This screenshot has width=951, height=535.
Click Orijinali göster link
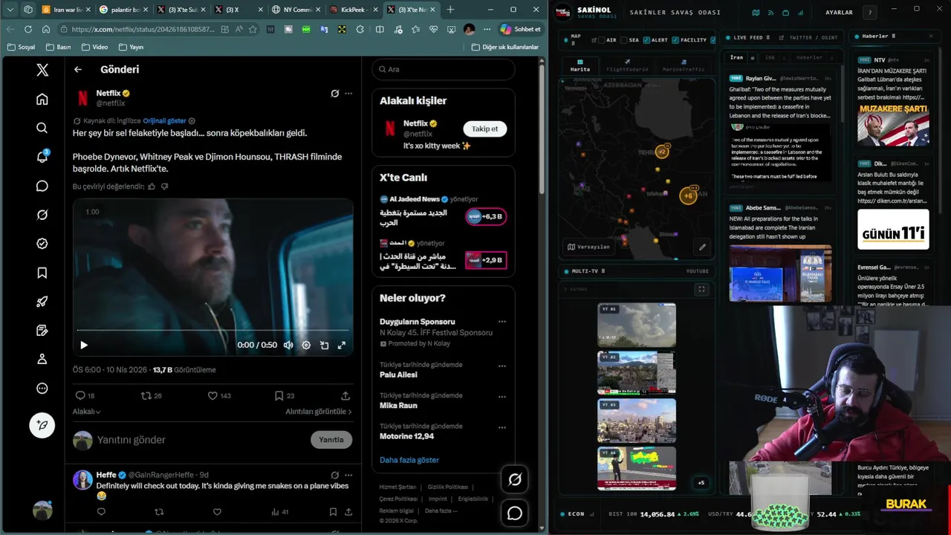[164, 120]
